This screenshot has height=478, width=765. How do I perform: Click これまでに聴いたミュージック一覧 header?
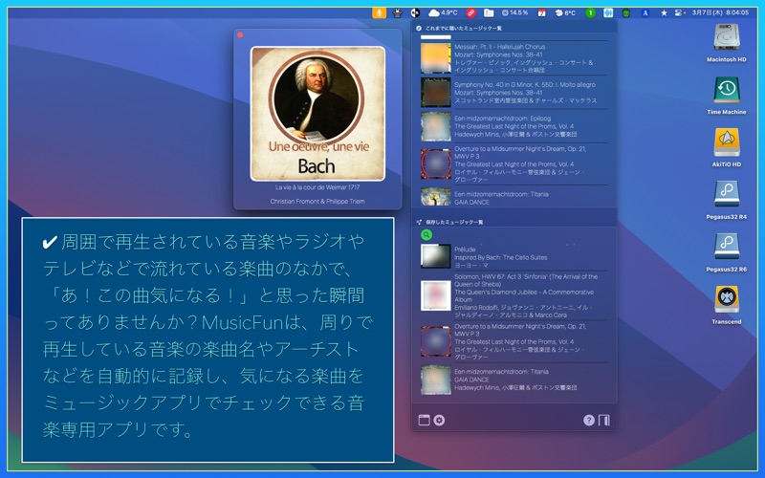pos(464,29)
